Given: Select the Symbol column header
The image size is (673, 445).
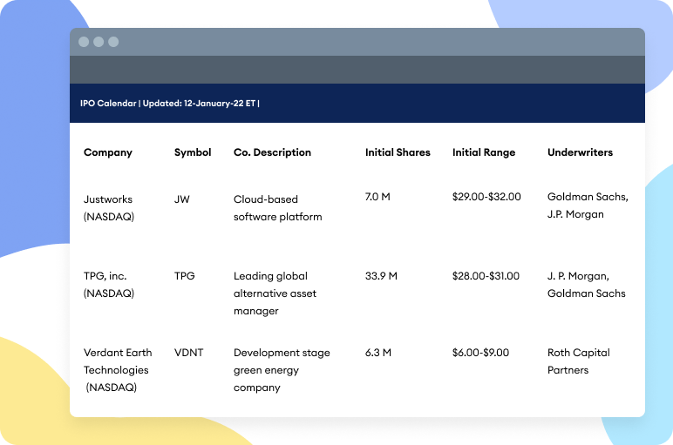Looking at the screenshot, I should 193,152.
